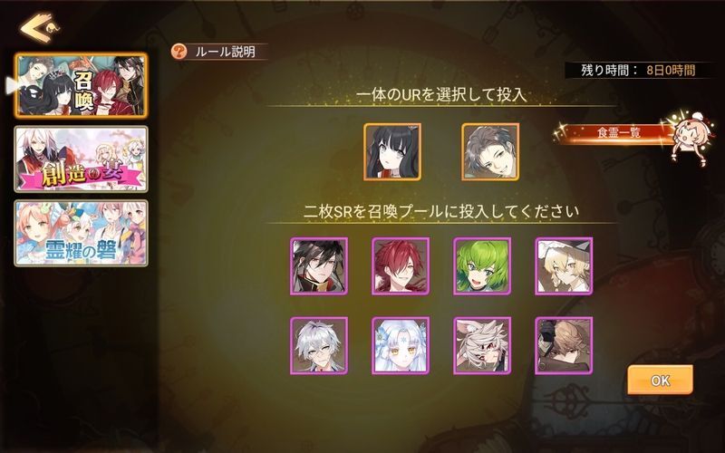Tap the chibi mascot beside 食霊一覧
725x453 pixels.
(691, 137)
